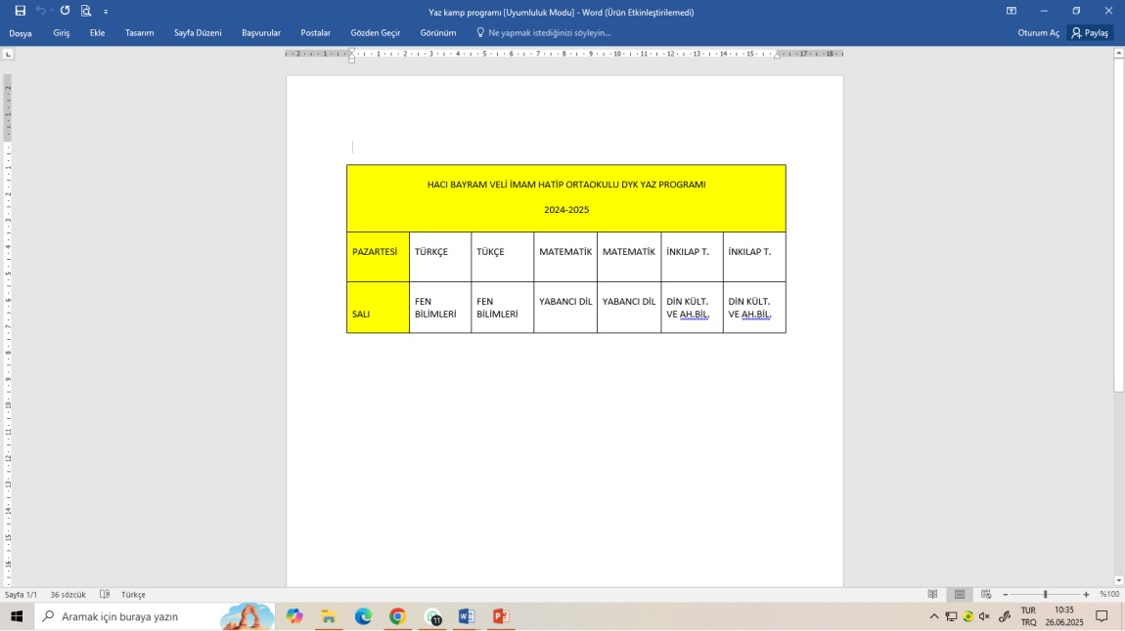Open Print Preview from Quick Access Toolbar
This screenshot has width=1125, height=631.
click(x=86, y=11)
